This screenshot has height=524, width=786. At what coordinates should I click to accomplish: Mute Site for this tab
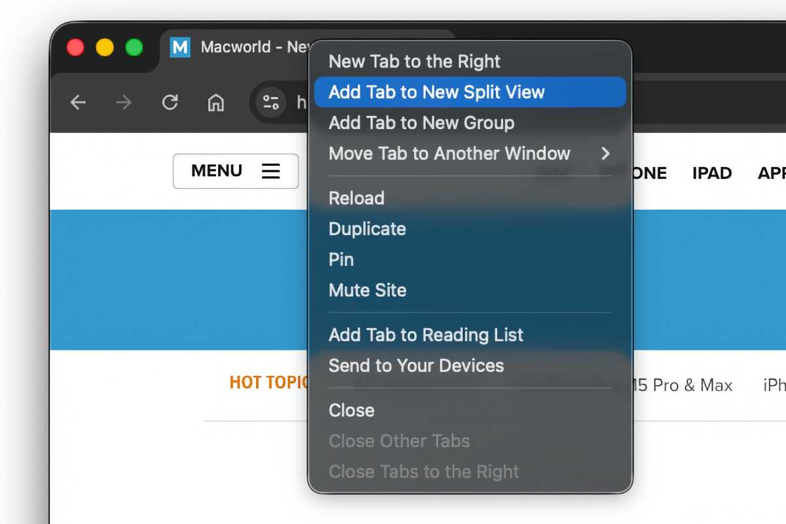(367, 290)
